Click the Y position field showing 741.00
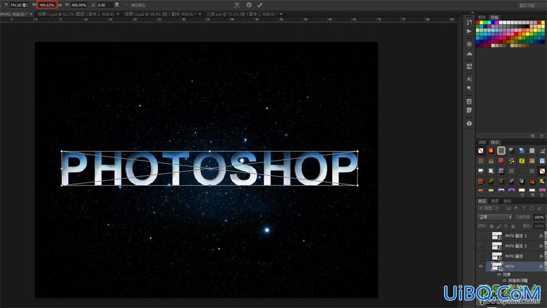Image resolution: width=547 pixels, height=308 pixels. [x=18, y=5]
